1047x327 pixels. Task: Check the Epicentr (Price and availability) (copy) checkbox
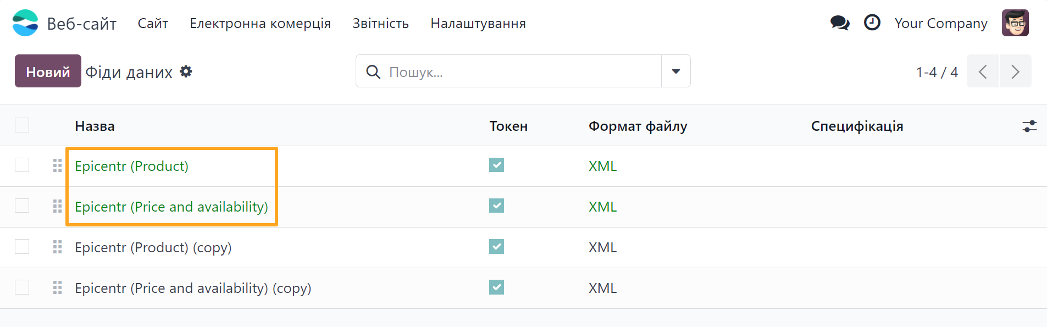point(21,287)
